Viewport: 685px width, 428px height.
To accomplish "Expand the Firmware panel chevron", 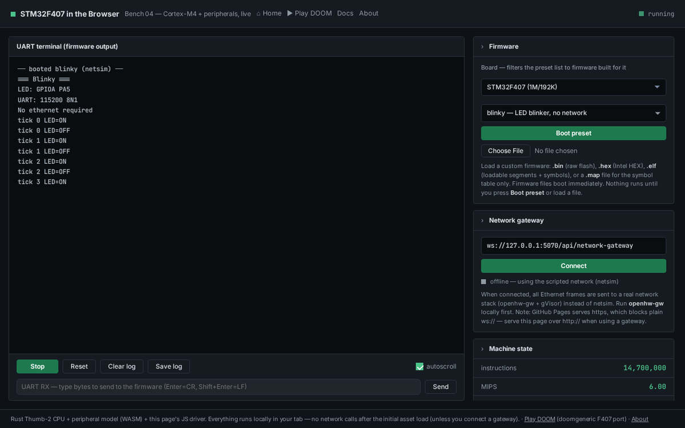I will point(482,47).
